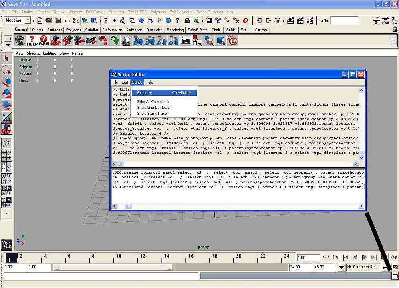The width and height of the screenshot is (399, 288).
Task: Open the viewport Shading menu
Action: pos(34,53)
